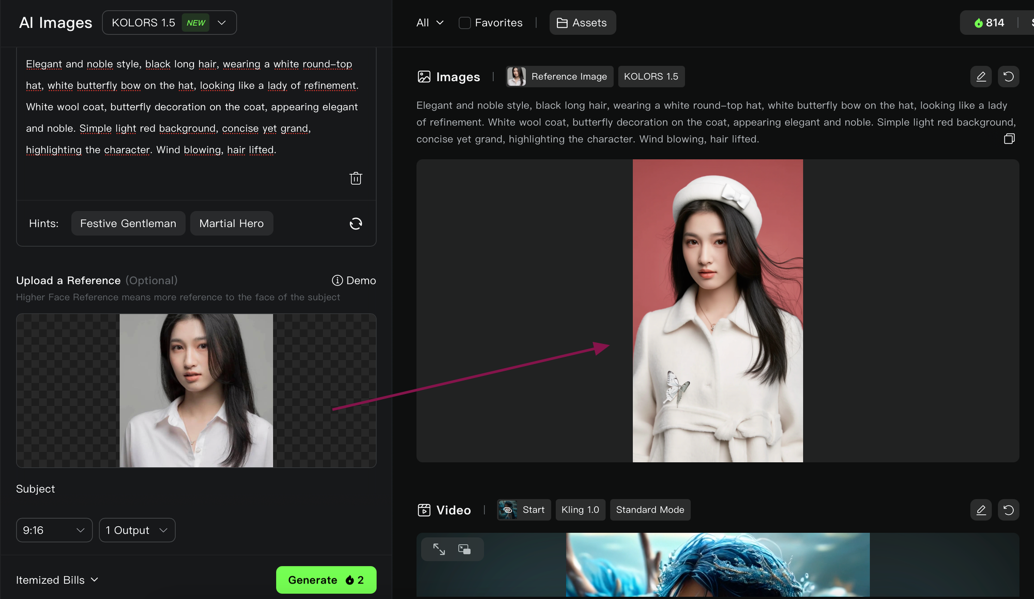
Task: Open the Assets tab
Action: (582, 23)
